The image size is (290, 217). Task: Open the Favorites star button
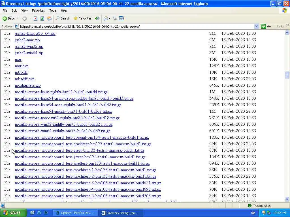pos(82,18)
